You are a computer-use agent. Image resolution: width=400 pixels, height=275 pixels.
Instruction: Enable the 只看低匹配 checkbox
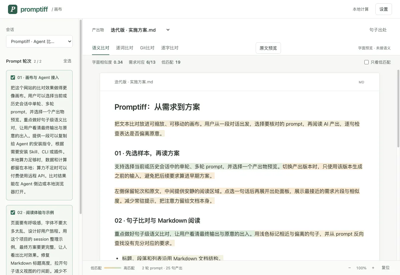(x=366, y=62)
